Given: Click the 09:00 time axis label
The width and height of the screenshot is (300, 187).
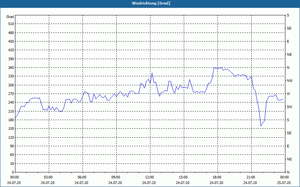Looking at the screenshot, I should [115, 177].
